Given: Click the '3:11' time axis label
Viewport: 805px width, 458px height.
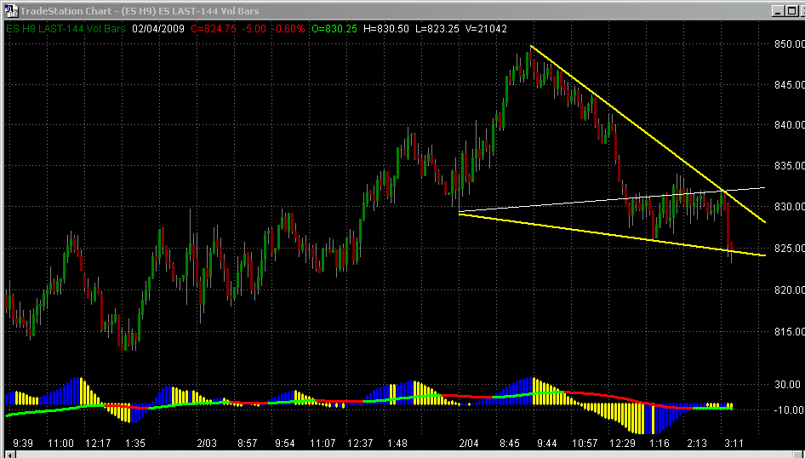Looking at the screenshot, I should click(734, 444).
